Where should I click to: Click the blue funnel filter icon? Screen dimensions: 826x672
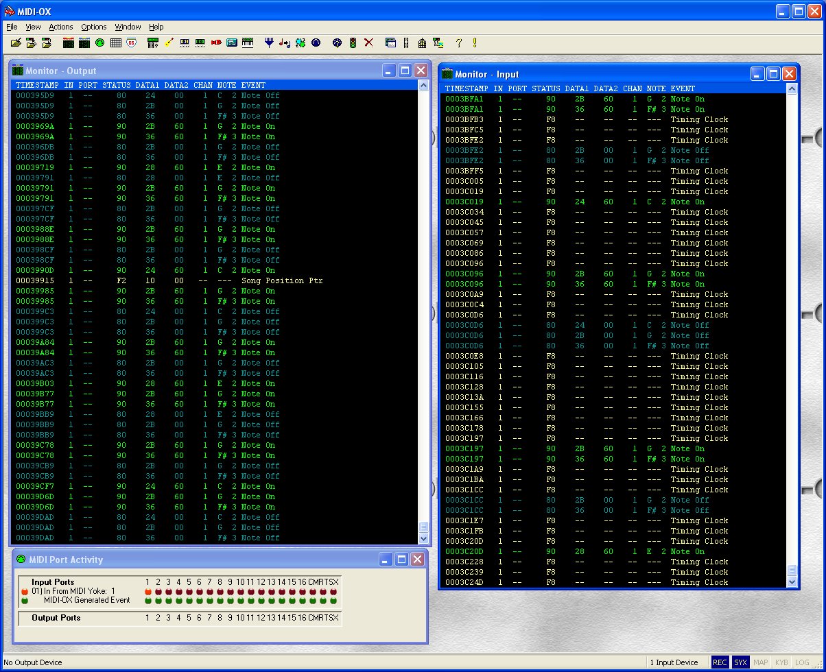(x=270, y=43)
